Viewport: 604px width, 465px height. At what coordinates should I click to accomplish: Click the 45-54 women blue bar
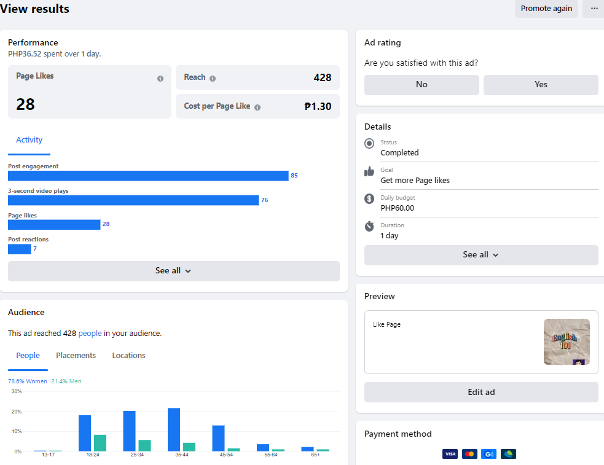[x=218, y=439]
